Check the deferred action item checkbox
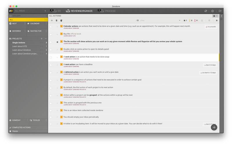This screenshot has width=232, height=145. click(51, 73)
